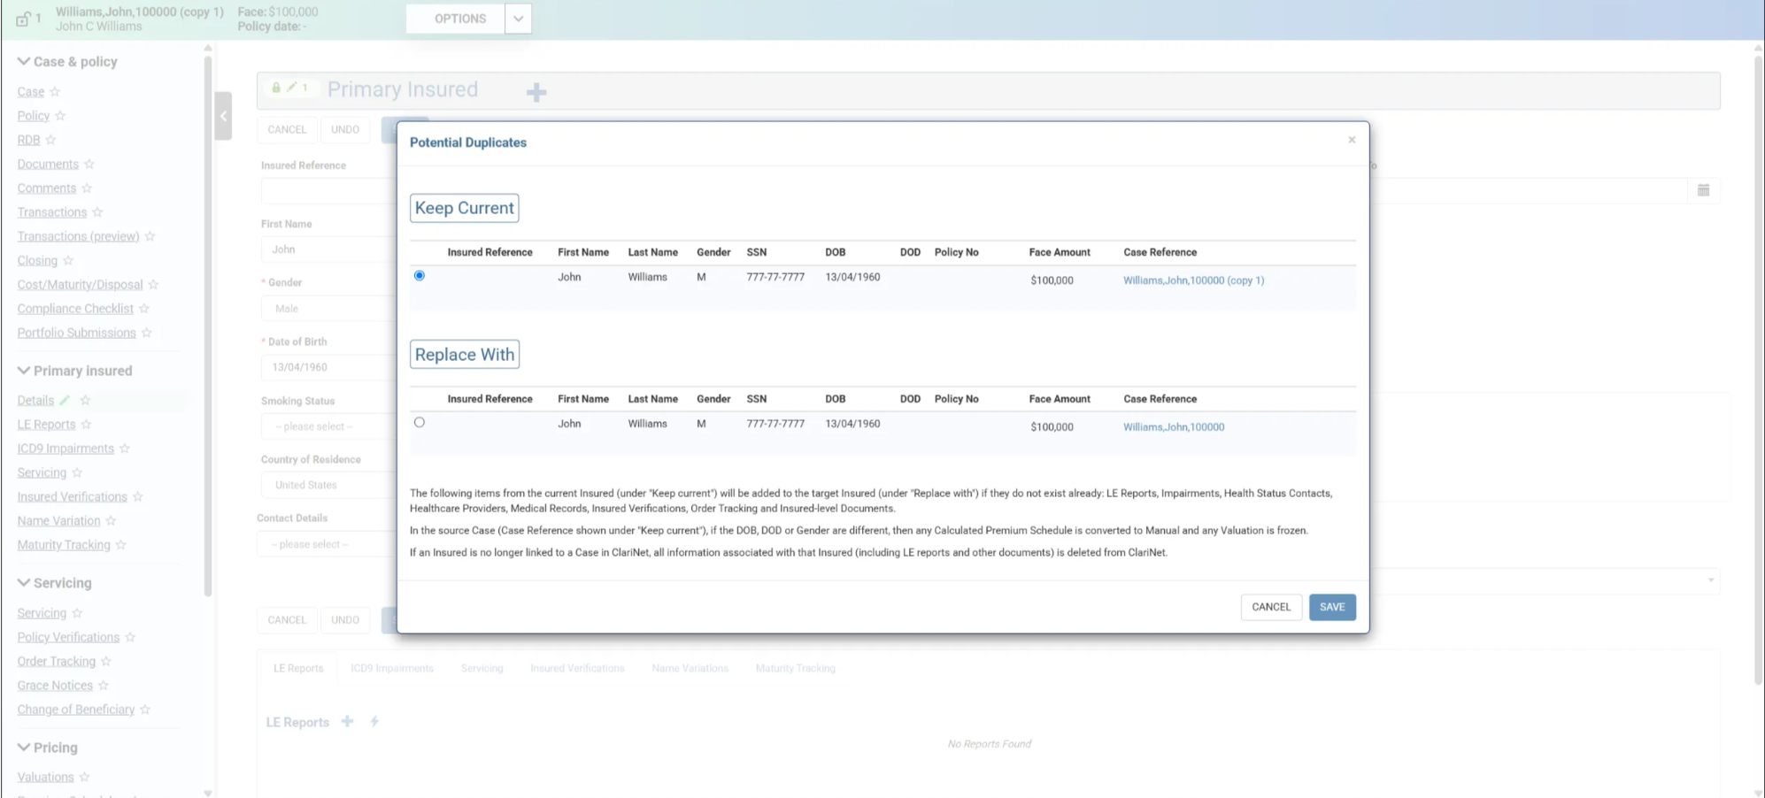Click the pencil edit icon next to Details
The width and height of the screenshot is (1765, 798).
[x=65, y=401]
